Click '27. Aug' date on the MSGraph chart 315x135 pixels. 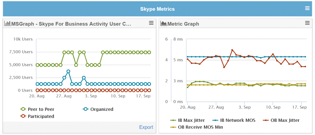click(64, 96)
